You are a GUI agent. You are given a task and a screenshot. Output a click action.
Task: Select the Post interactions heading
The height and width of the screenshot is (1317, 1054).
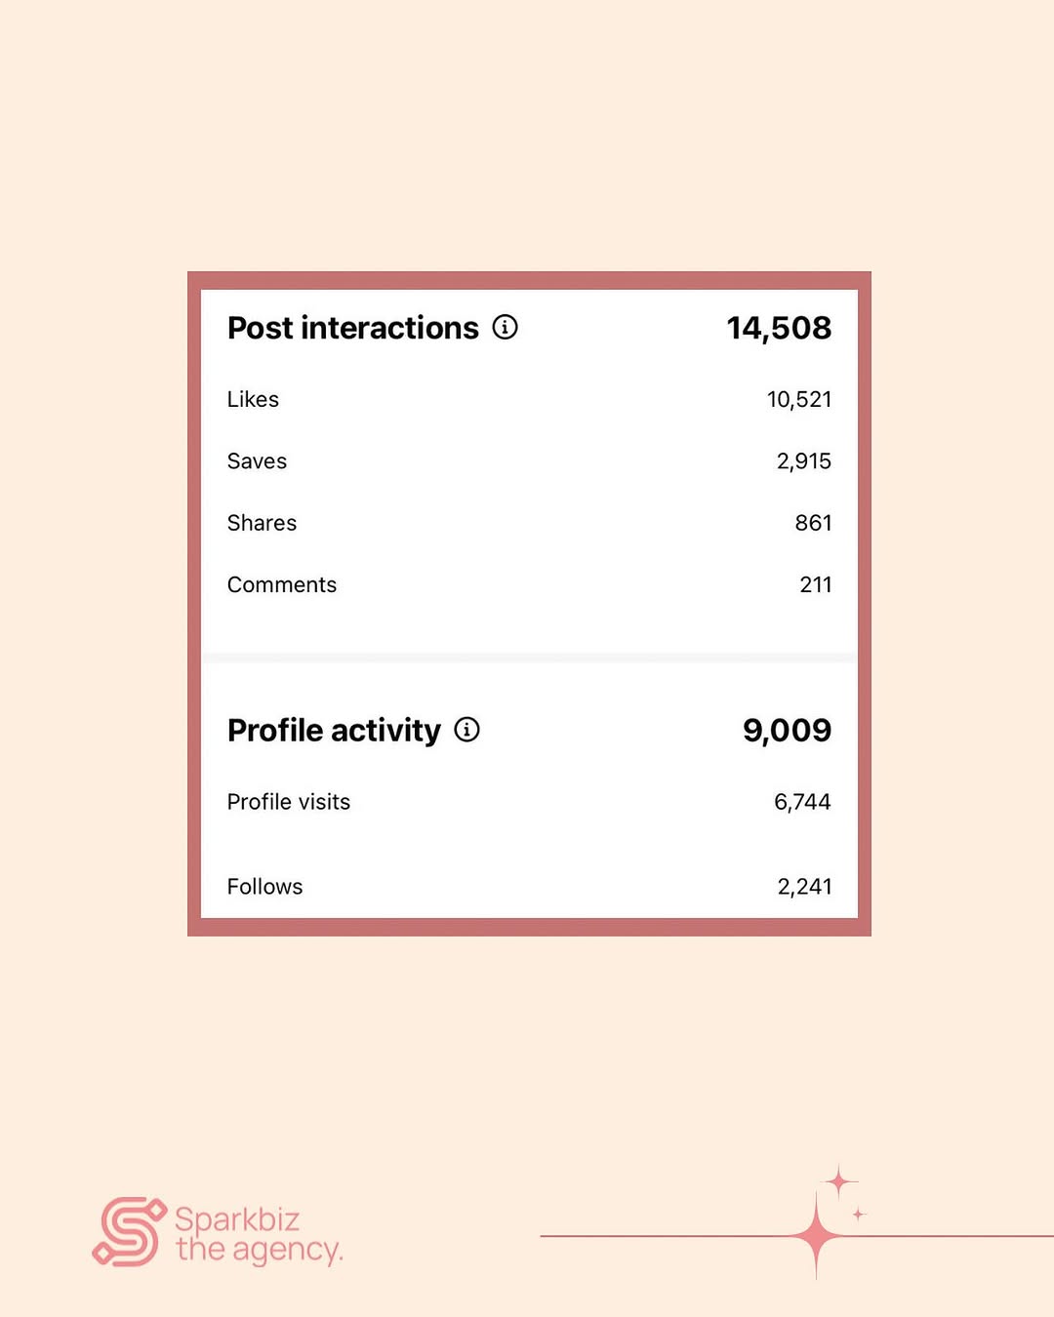click(353, 328)
